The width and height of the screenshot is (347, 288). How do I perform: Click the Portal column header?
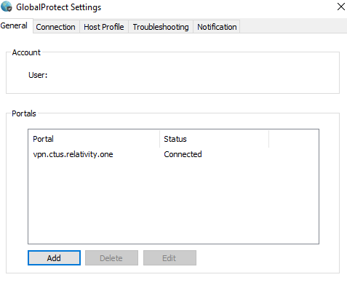(94, 139)
